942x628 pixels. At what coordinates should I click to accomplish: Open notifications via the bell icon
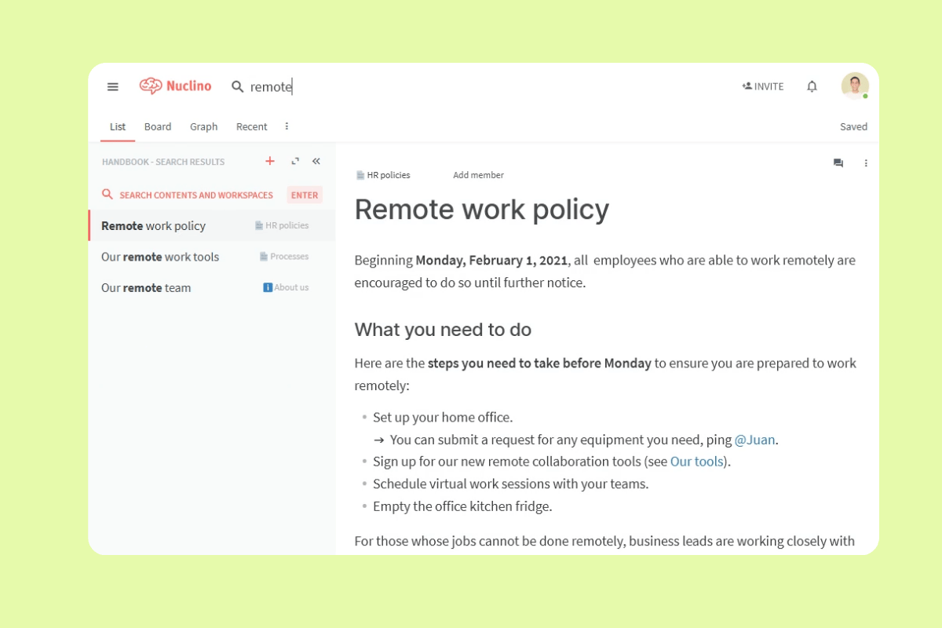[x=812, y=86]
